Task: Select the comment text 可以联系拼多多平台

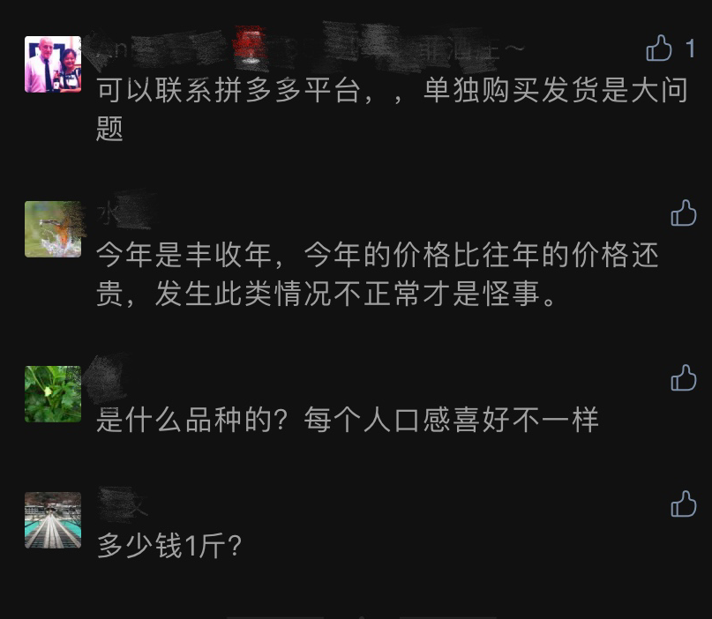Action: 228,90
